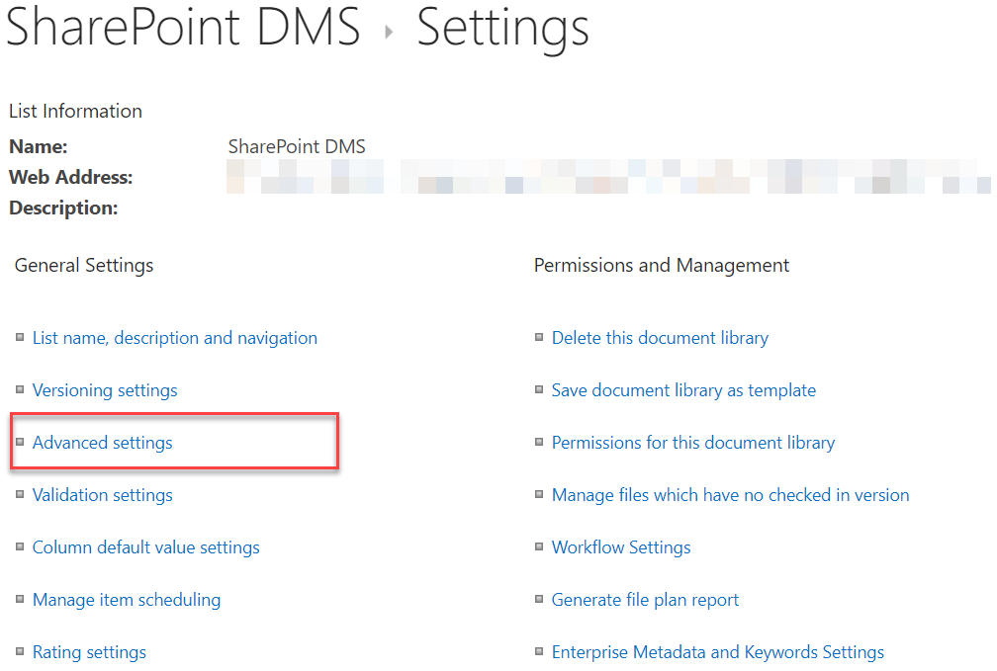Open Validation settings link
This screenshot has height=671, width=997.
103,495
